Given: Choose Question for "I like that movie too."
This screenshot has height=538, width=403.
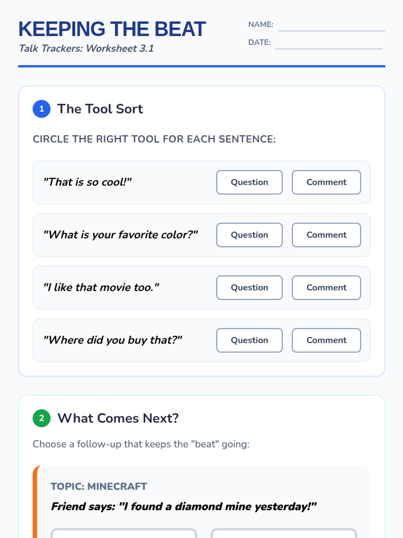Looking at the screenshot, I should (249, 288).
